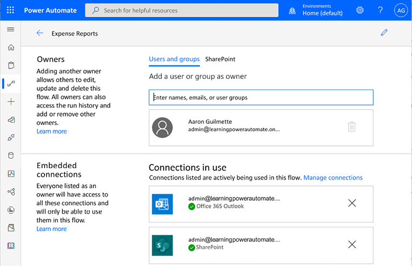Open the app launcher waffle menu
Image resolution: width=412 pixels, height=266 pixels.
click(10, 10)
